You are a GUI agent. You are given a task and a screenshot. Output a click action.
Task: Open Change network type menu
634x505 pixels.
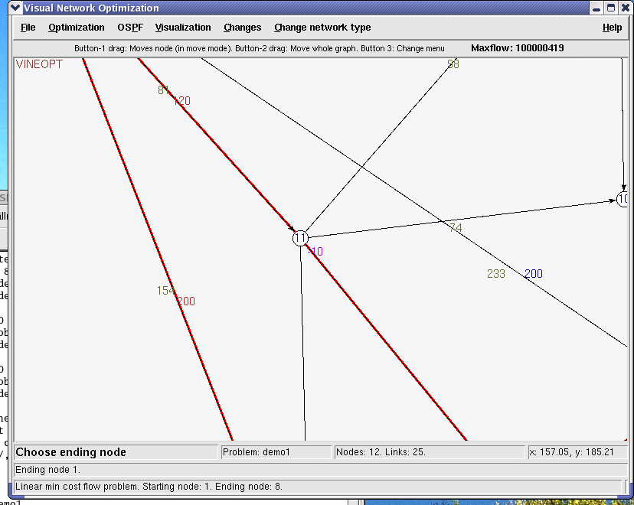[322, 28]
